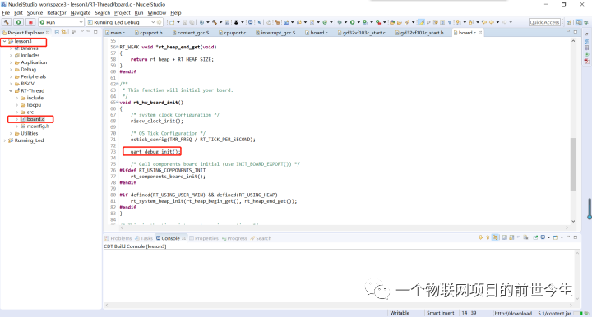This screenshot has height=317, width=592.
Task: Switch to context_gcc.S editor tab
Action: click(x=191, y=33)
